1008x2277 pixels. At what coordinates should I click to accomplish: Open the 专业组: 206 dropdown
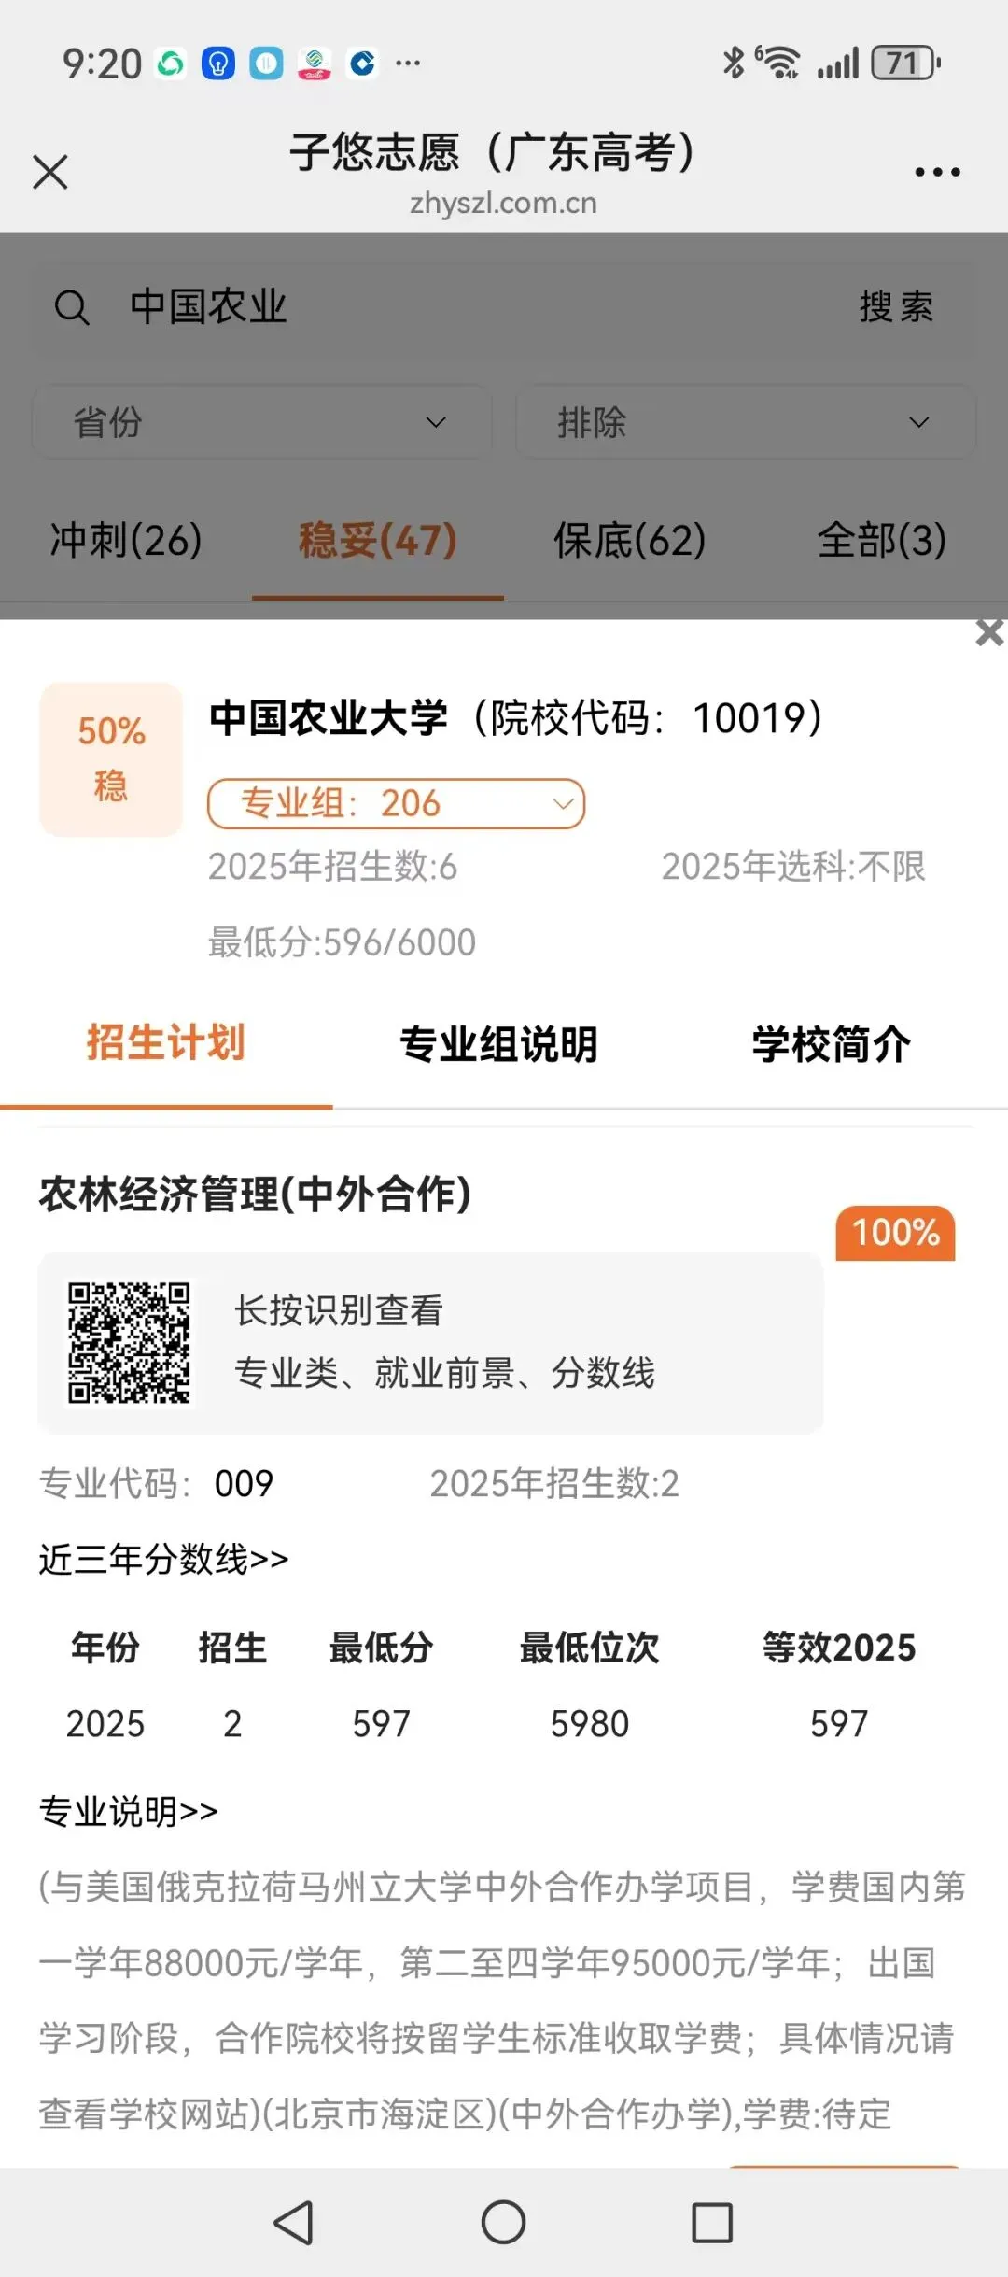tap(396, 803)
